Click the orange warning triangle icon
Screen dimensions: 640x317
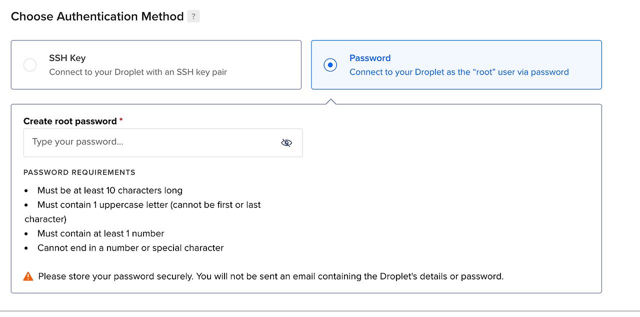[x=28, y=276]
